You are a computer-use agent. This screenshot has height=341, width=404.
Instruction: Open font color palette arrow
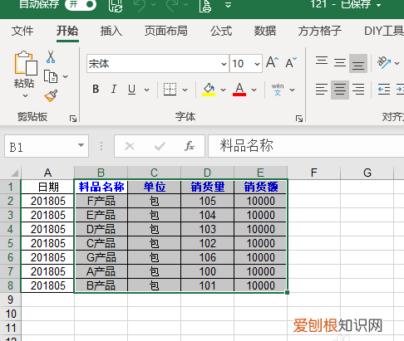click(254, 90)
